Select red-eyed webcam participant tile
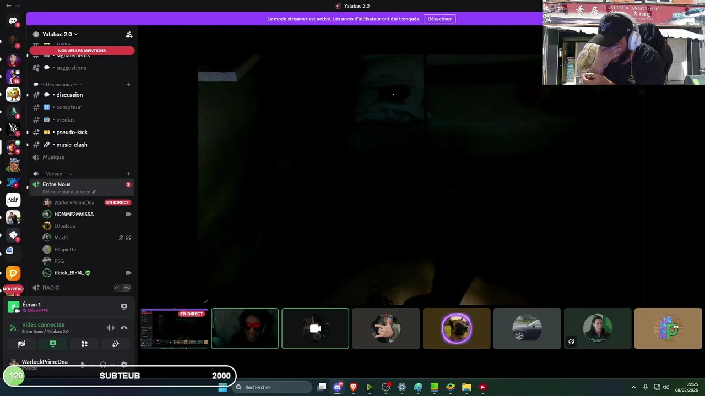705x396 pixels. tap(245, 328)
